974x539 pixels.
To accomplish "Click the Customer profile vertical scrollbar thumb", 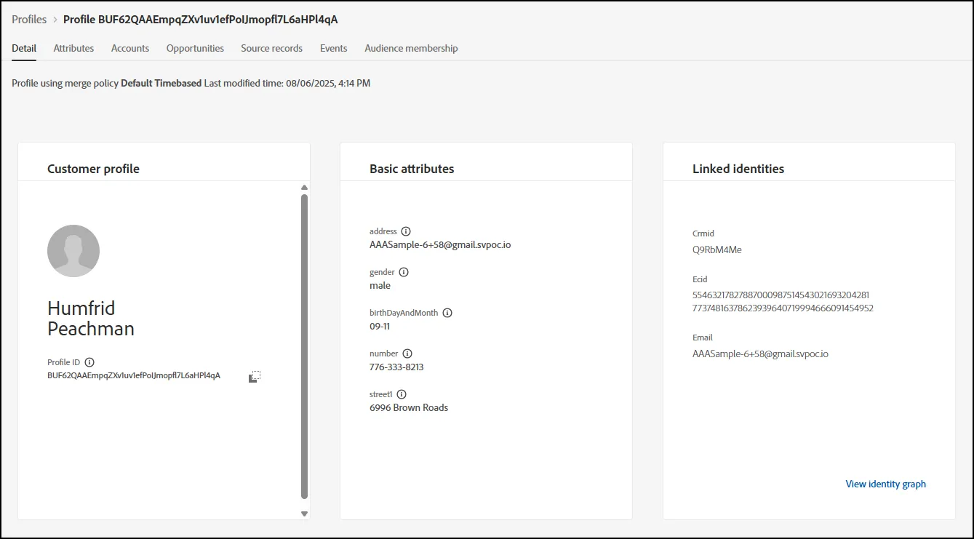I will (304, 346).
